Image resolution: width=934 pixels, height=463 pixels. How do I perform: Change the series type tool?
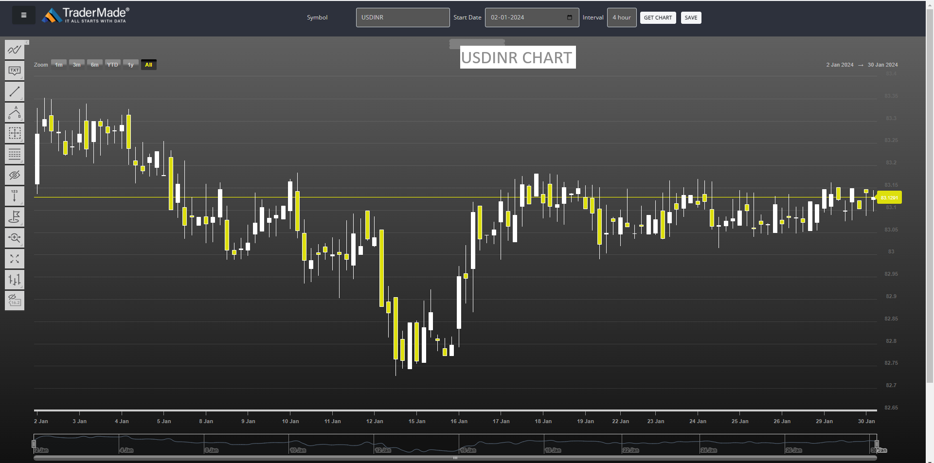pyautogui.click(x=15, y=280)
